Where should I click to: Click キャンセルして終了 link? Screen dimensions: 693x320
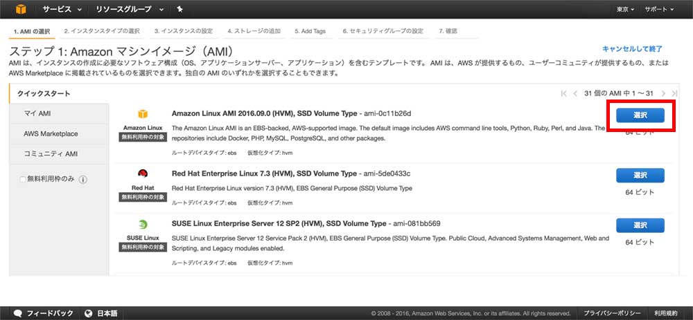(x=632, y=48)
